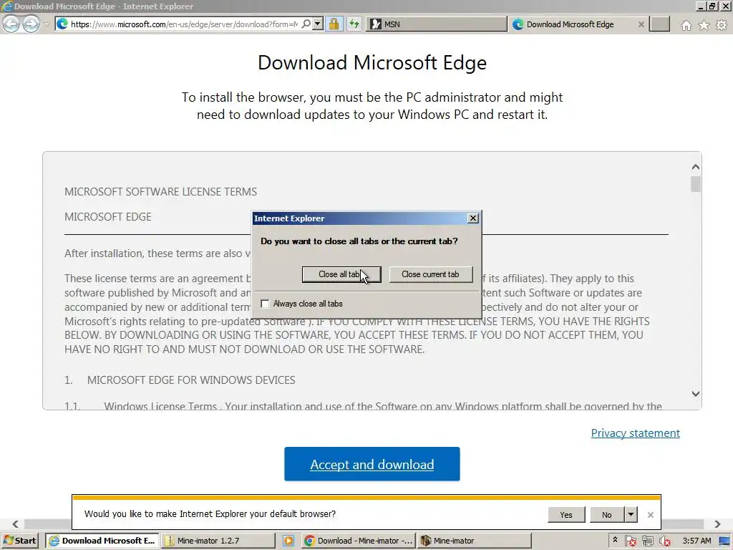Click the search magnifier in address bar
Viewport: 733px width, 550px height.
[x=306, y=24]
